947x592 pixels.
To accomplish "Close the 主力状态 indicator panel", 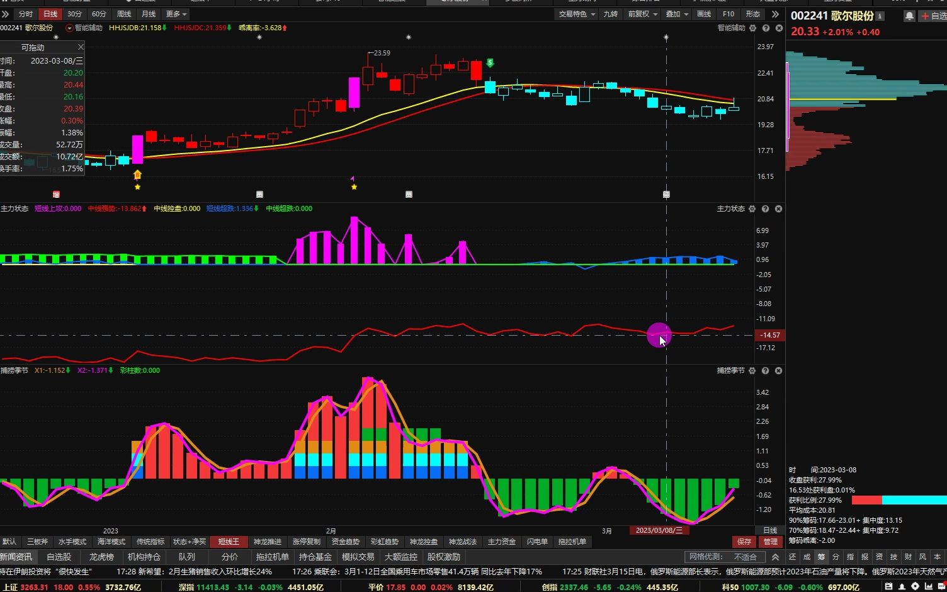I will pyautogui.click(x=779, y=209).
